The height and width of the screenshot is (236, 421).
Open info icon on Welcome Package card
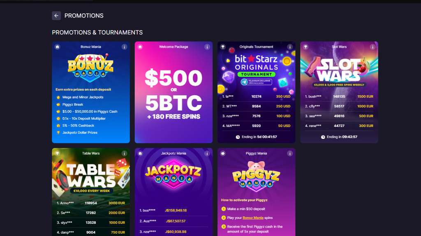[x=207, y=47]
